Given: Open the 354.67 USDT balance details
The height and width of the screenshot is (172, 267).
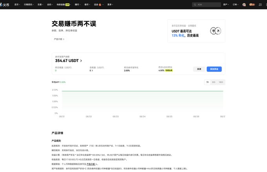Looking at the screenshot, I should pyautogui.click(x=68, y=60).
